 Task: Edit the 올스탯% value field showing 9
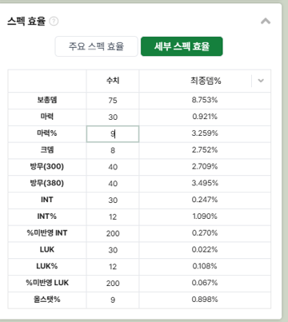point(113,300)
